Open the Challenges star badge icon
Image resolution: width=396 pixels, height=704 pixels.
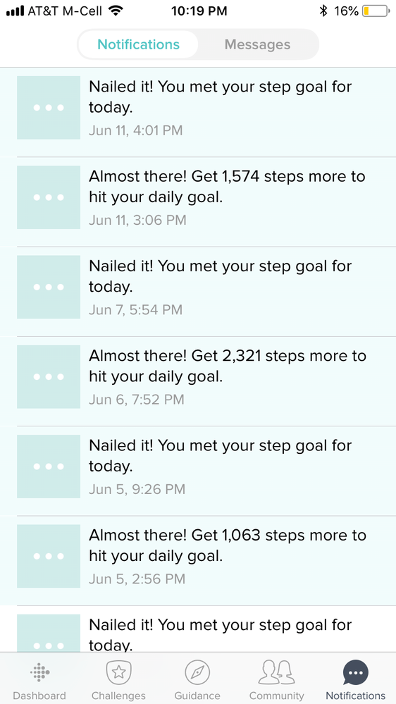(x=118, y=672)
